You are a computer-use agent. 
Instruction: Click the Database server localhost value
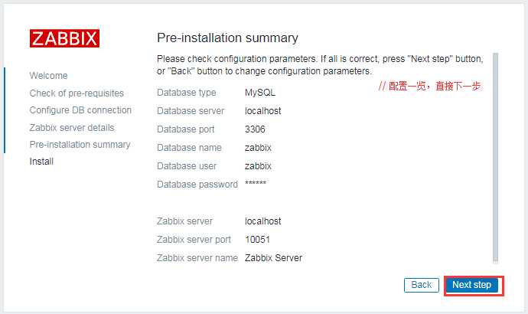(x=262, y=111)
